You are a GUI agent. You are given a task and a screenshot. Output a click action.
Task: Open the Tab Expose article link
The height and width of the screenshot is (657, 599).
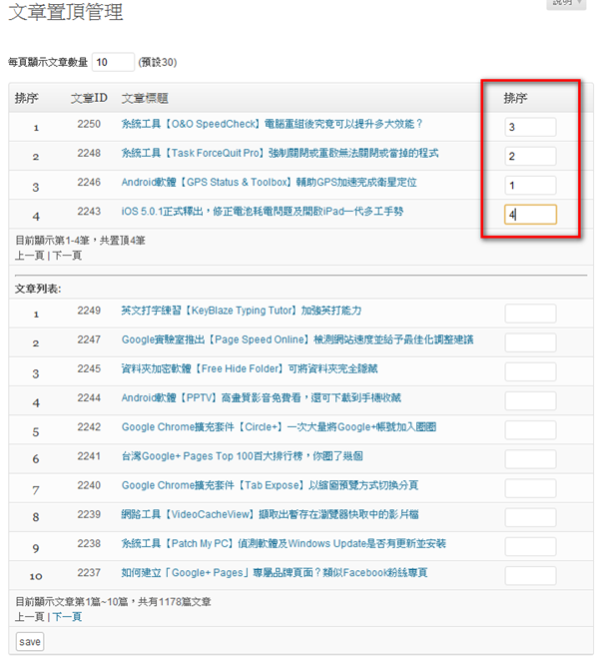tap(270, 485)
